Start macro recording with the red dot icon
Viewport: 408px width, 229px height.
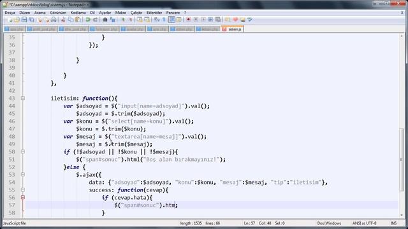click(189, 20)
